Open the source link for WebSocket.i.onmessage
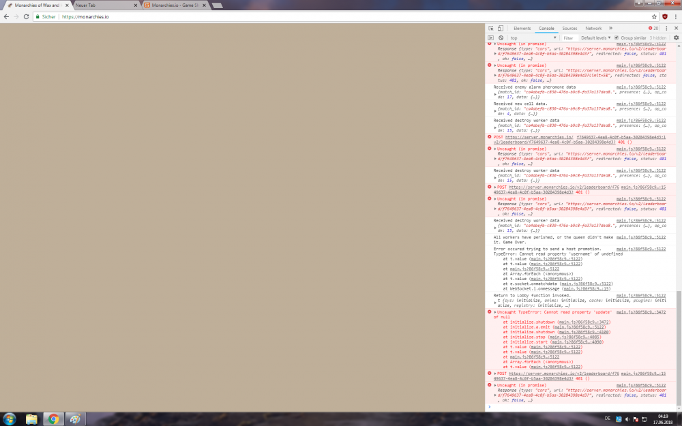This screenshot has width=682, height=426. (587, 288)
